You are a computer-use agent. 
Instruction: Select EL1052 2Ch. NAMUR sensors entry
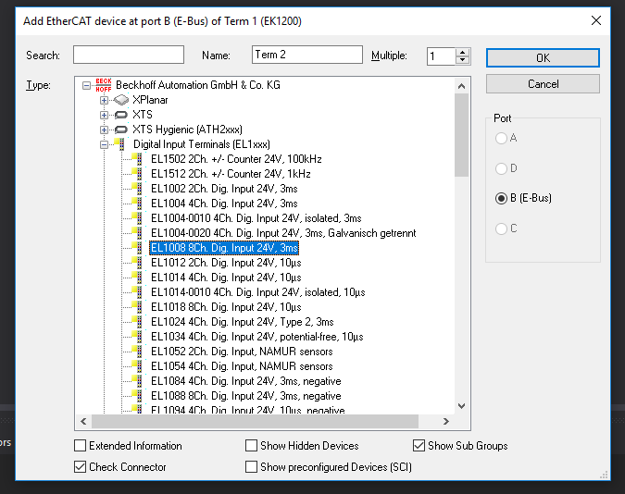(242, 352)
